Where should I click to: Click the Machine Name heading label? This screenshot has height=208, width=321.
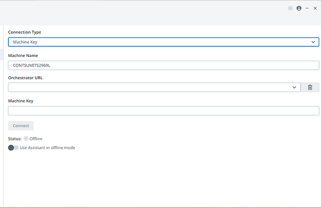[x=23, y=56]
